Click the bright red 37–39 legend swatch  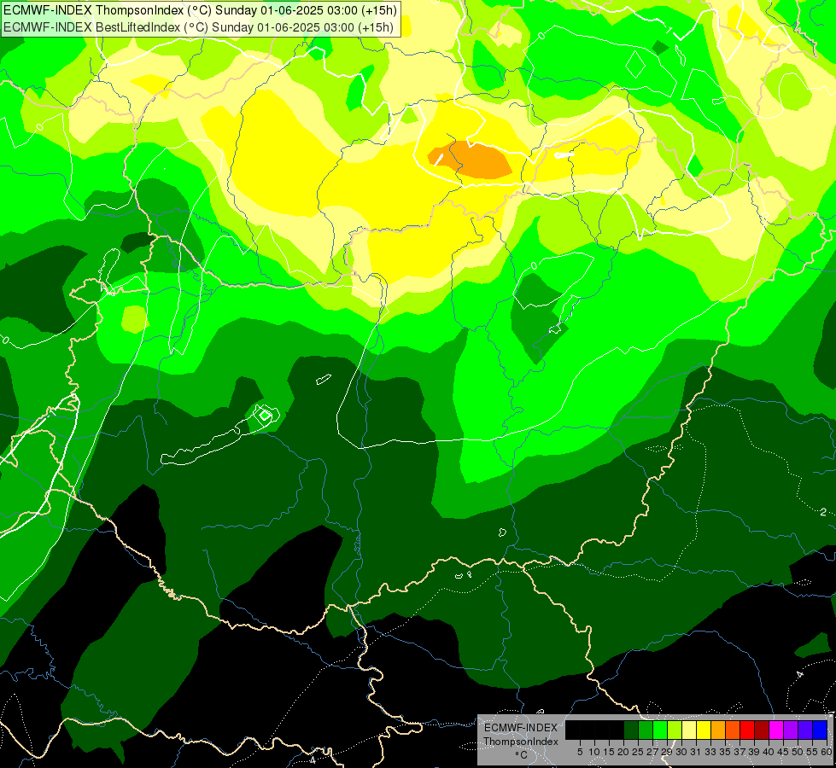click(747, 730)
